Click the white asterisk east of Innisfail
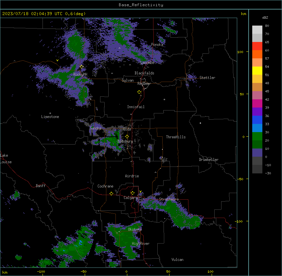Screen dimensions: 282x276 click(164, 99)
